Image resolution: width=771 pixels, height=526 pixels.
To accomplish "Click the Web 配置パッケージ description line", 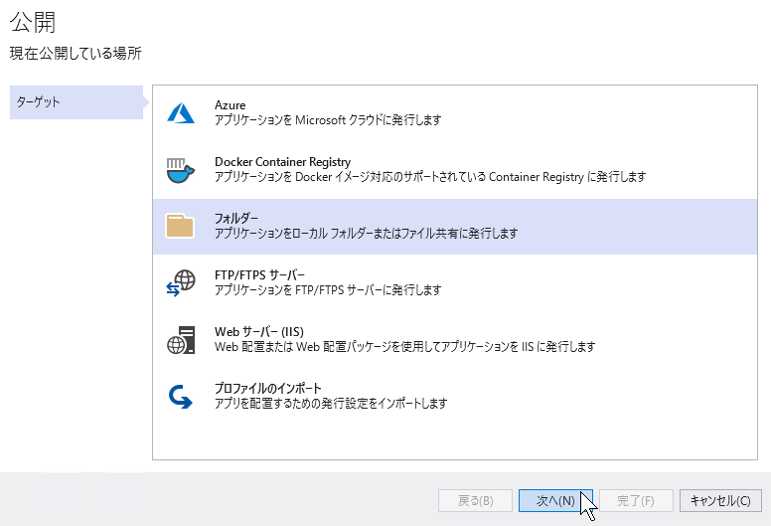I will coord(404,347).
